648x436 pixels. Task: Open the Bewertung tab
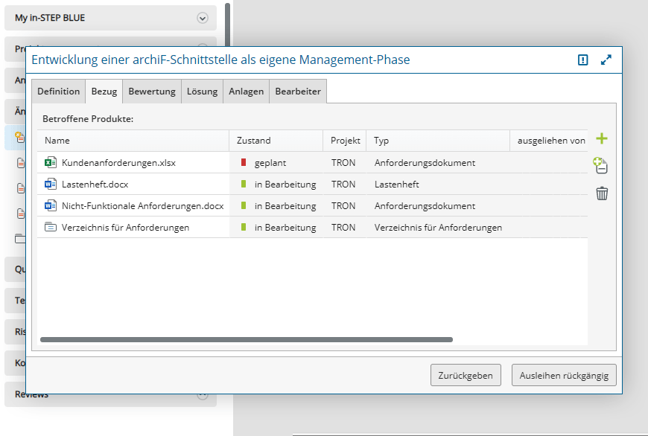[152, 92]
